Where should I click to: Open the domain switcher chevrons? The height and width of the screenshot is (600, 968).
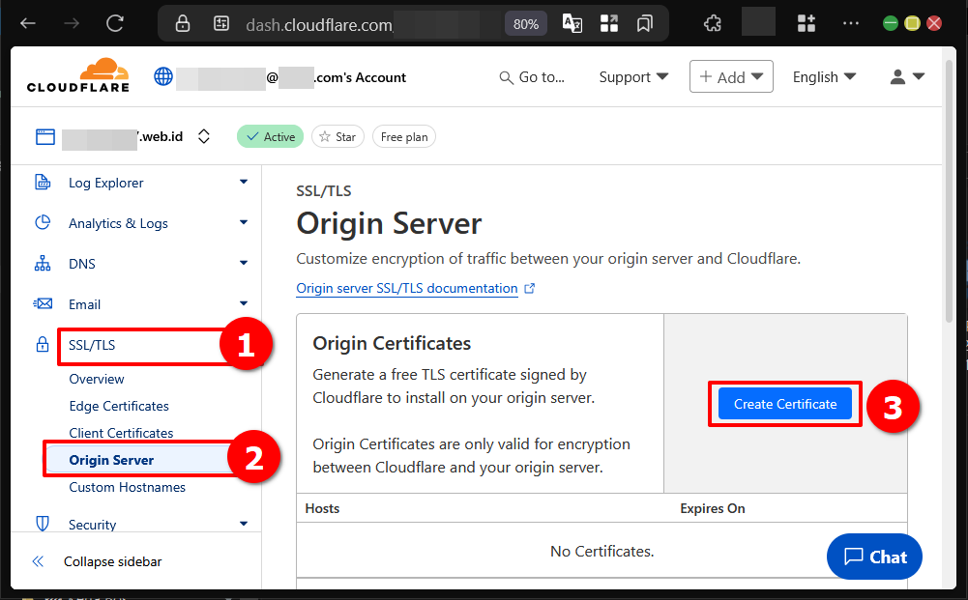tap(204, 136)
